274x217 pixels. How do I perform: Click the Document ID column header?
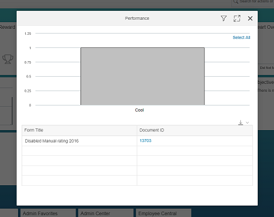pos(195,130)
